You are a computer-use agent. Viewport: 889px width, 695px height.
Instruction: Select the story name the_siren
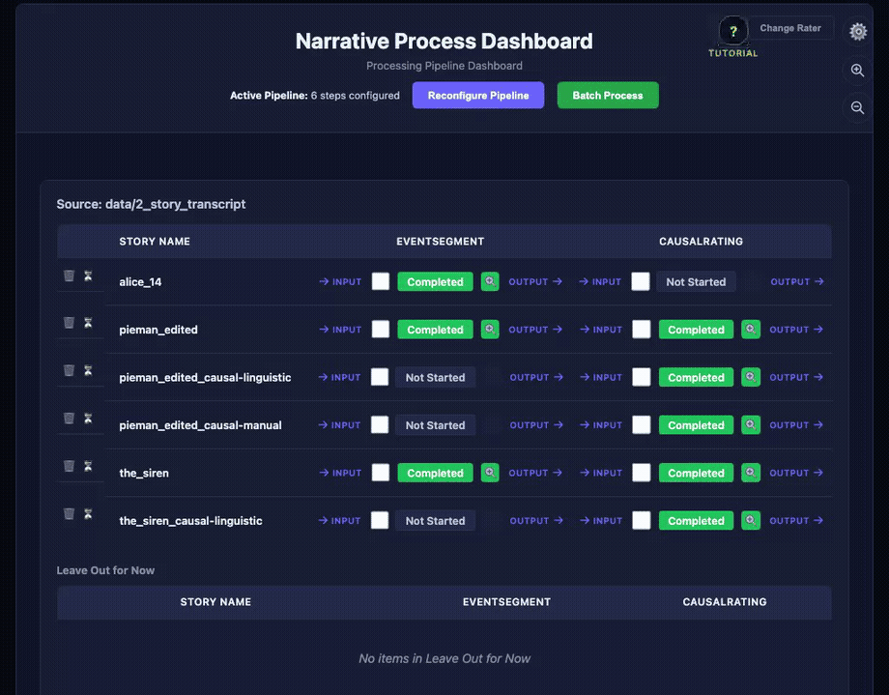coord(143,473)
